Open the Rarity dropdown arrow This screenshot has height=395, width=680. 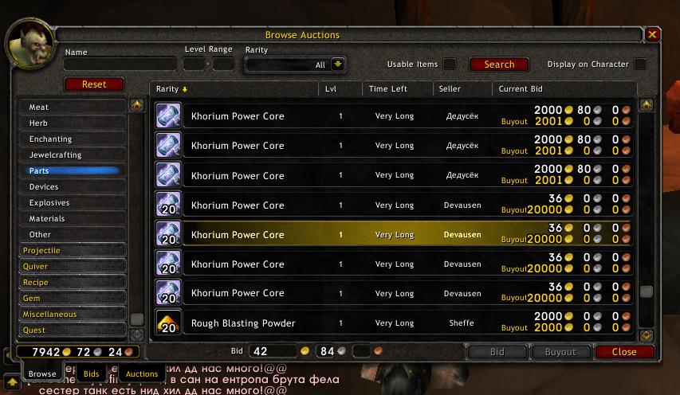(337, 65)
